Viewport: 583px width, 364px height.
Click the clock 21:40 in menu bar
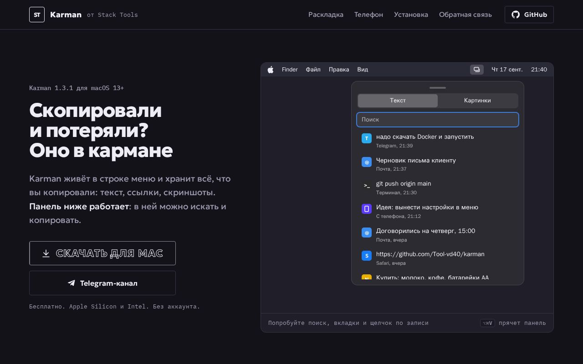click(539, 70)
